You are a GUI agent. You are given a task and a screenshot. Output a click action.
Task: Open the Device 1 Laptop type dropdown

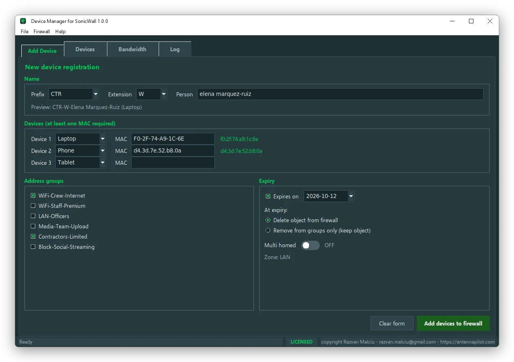coord(103,139)
